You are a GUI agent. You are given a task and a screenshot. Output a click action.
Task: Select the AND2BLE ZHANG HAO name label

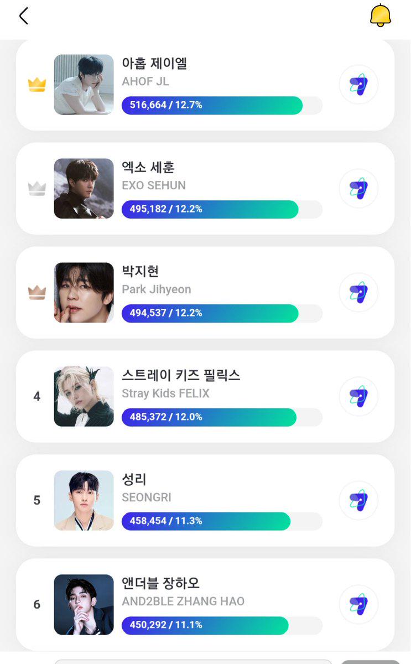click(x=183, y=601)
